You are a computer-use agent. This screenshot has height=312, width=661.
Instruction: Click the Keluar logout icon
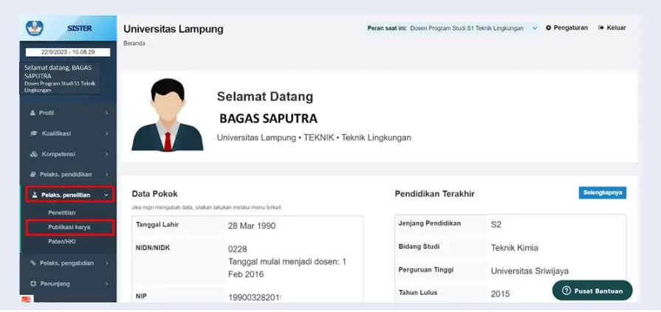click(x=601, y=28)
